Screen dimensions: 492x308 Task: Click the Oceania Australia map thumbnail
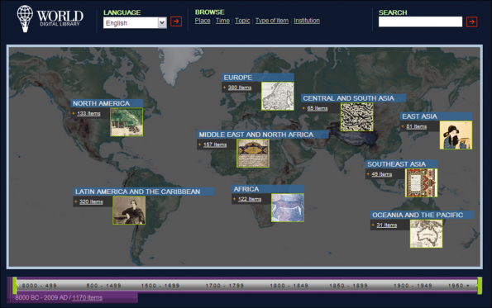click(426, 234)
